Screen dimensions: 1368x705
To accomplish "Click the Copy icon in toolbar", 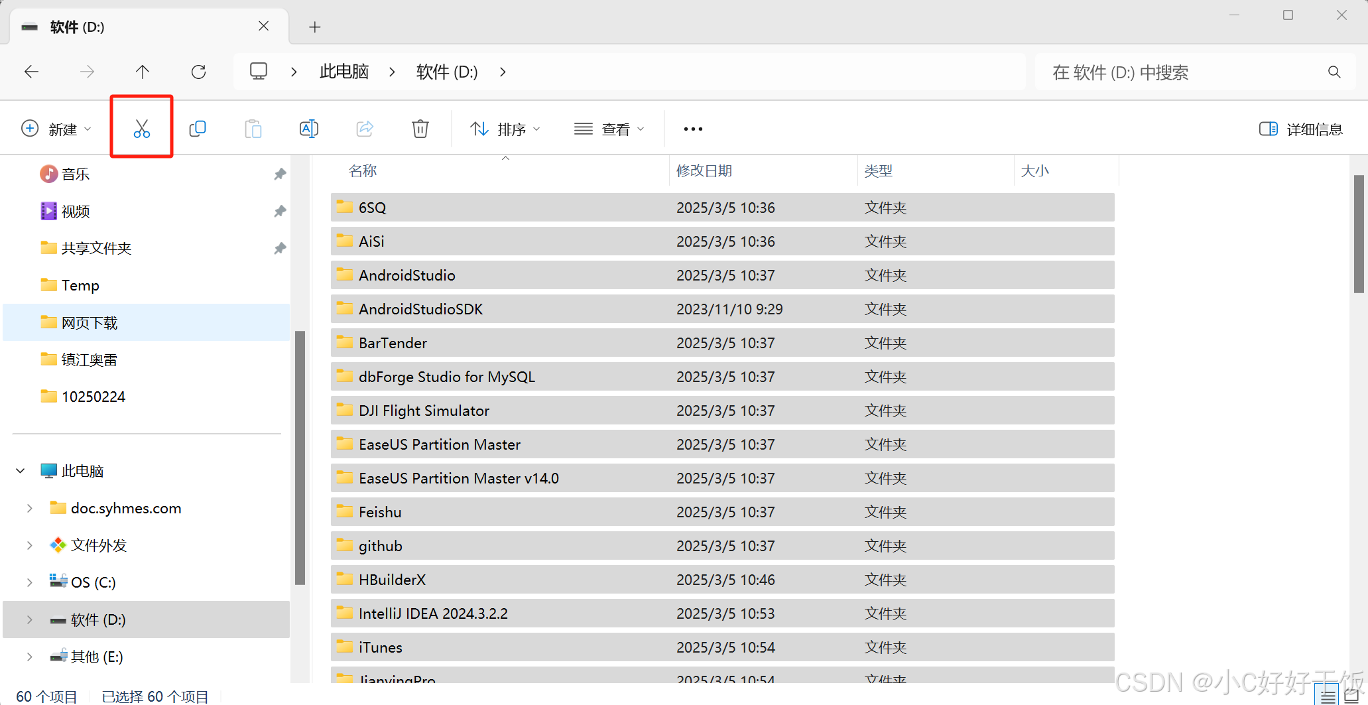I will tap(198, 128).
